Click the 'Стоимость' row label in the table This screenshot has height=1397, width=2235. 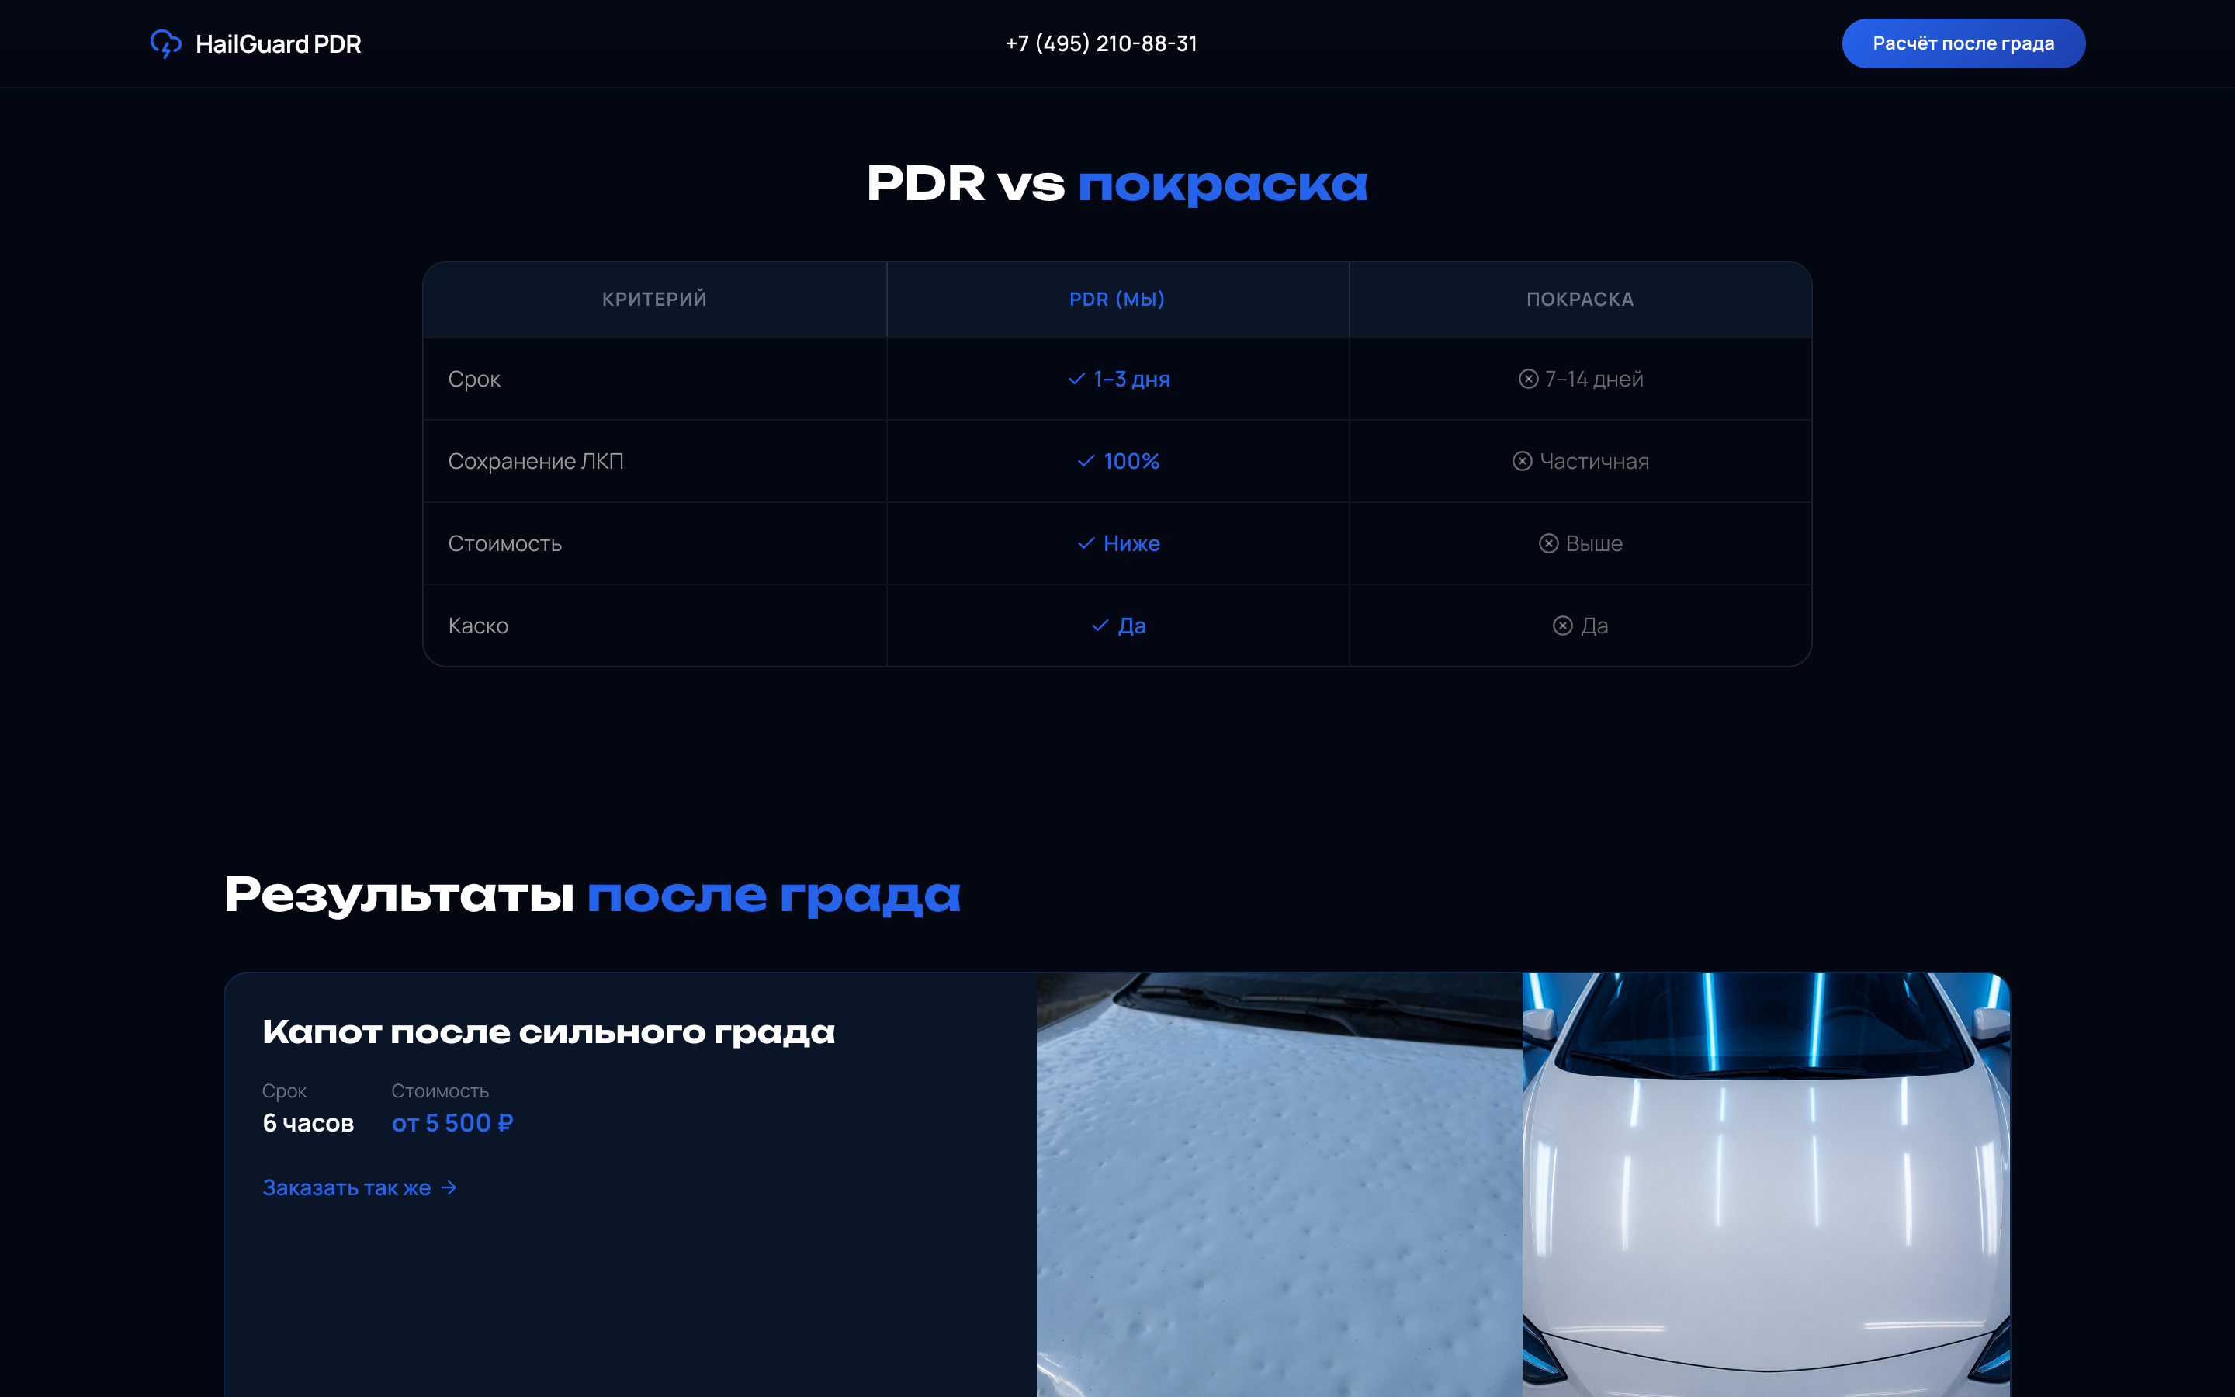pos(505,543)
